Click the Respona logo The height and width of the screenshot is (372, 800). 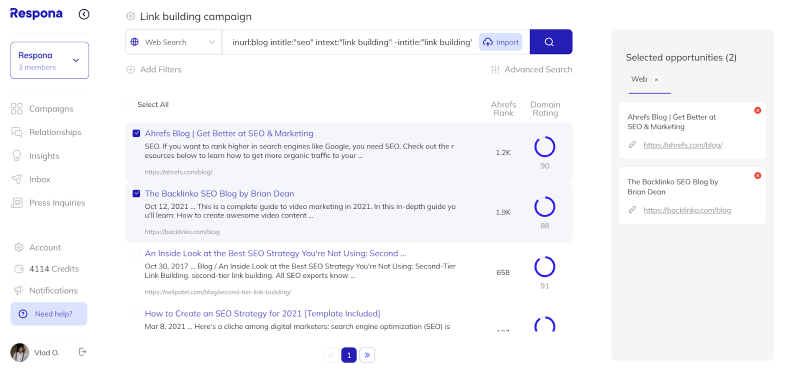36,13
